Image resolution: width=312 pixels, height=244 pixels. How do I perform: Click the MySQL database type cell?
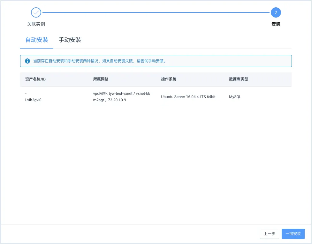click(x=235, y=97)
